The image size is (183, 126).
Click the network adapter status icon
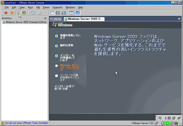(176, 123)
